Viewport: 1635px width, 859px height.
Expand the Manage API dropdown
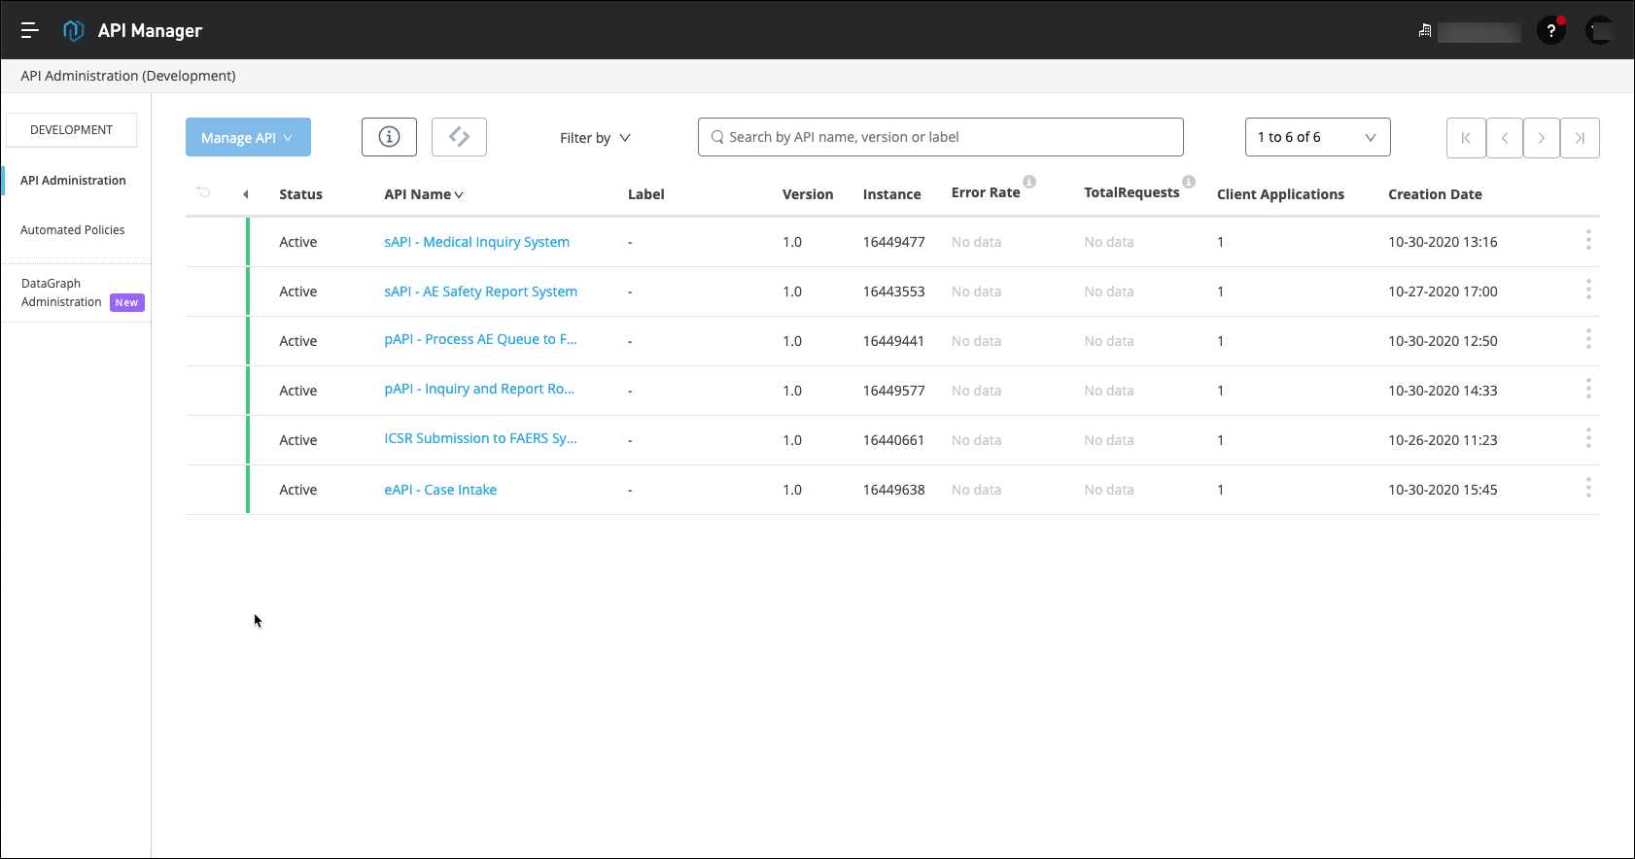pyautogui.click(x=248, y=138)
